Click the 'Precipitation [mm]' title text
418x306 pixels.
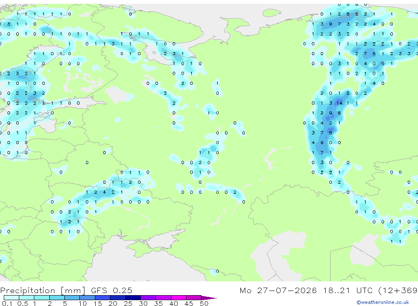tap(43, 291)
